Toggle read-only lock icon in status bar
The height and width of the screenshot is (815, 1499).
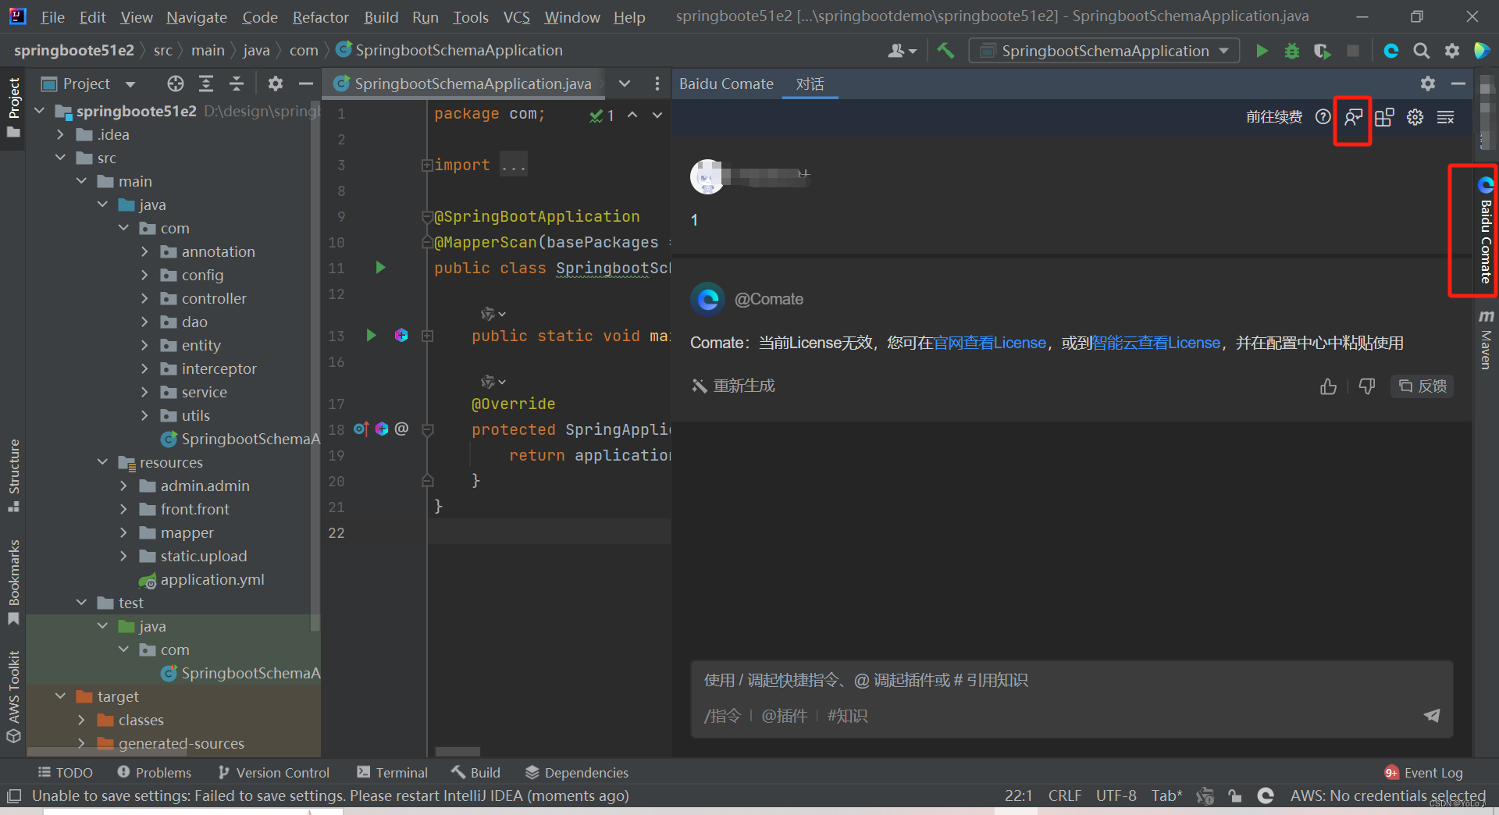point(1234,795)
